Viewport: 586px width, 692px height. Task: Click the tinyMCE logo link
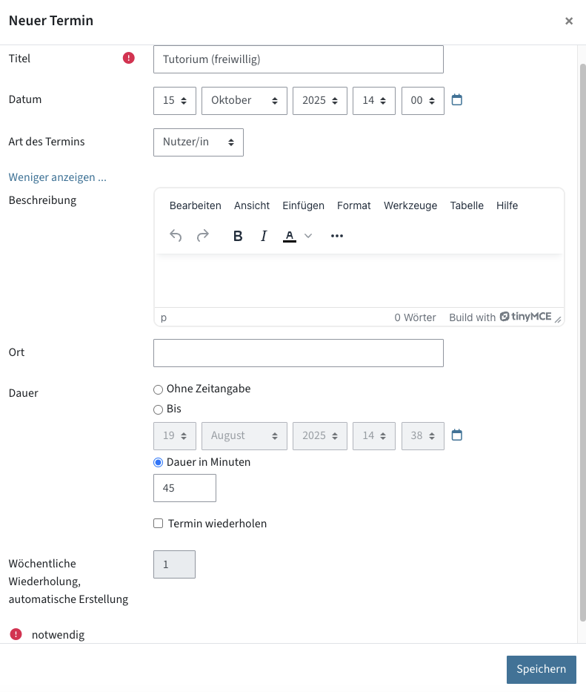point(525,317)
